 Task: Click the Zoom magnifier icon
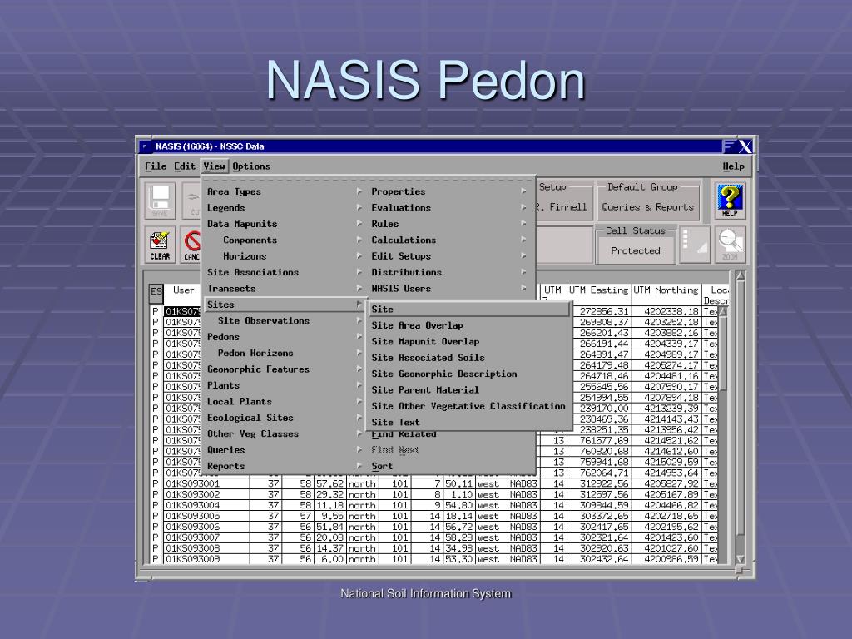pyautogui.click(x=729, y=245)
